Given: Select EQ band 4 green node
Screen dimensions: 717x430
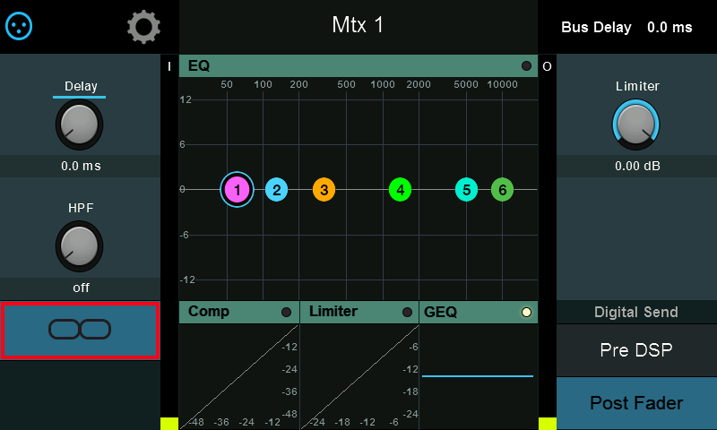Looking at the screenshot, I should [x=400, y=190].
